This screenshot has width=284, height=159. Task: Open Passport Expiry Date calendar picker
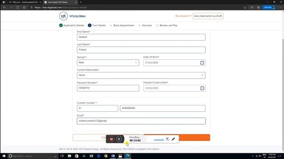coord(202,88)
